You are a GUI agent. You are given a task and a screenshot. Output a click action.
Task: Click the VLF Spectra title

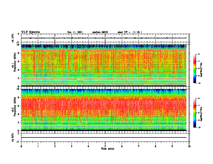(x=30, y=32)
